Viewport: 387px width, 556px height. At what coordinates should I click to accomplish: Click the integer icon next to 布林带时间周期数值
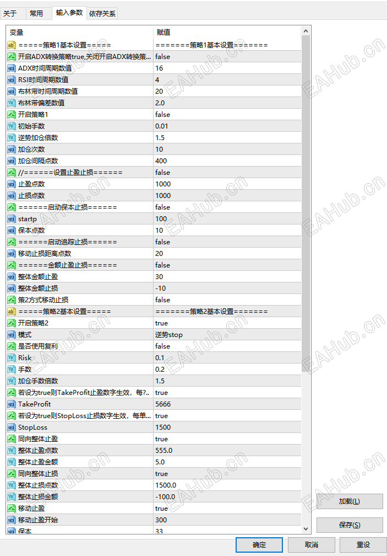click(x=12, y=92)
